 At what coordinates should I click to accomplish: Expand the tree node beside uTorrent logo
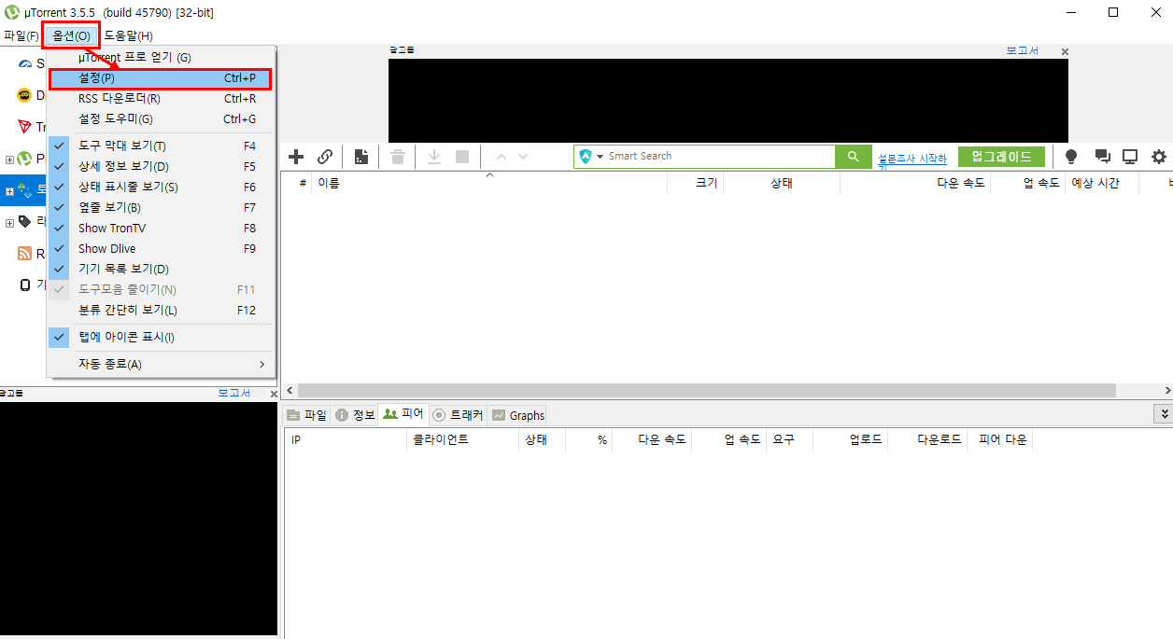[10, 160]
